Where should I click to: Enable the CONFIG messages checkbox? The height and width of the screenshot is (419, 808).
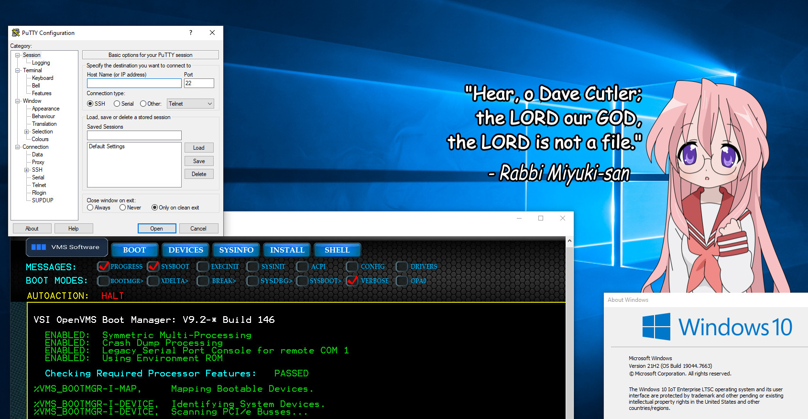(352, 266)
